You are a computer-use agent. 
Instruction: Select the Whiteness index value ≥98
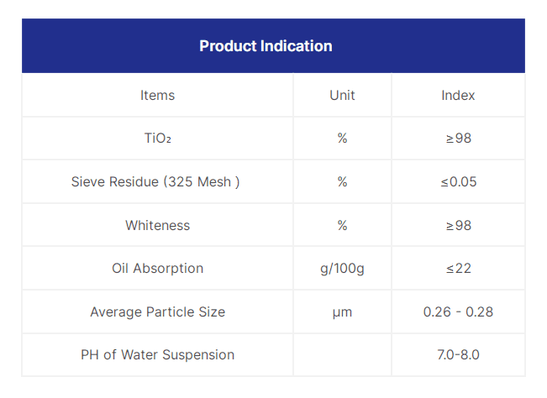[458, 225]
